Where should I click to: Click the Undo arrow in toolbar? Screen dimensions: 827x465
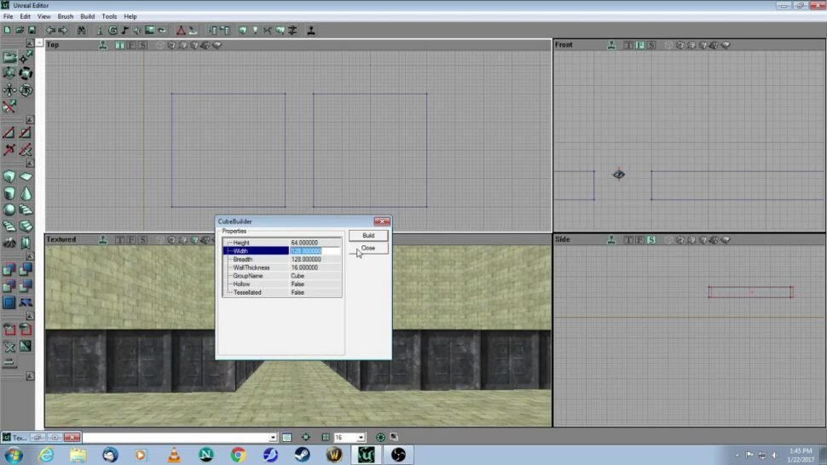pos(50,31)
